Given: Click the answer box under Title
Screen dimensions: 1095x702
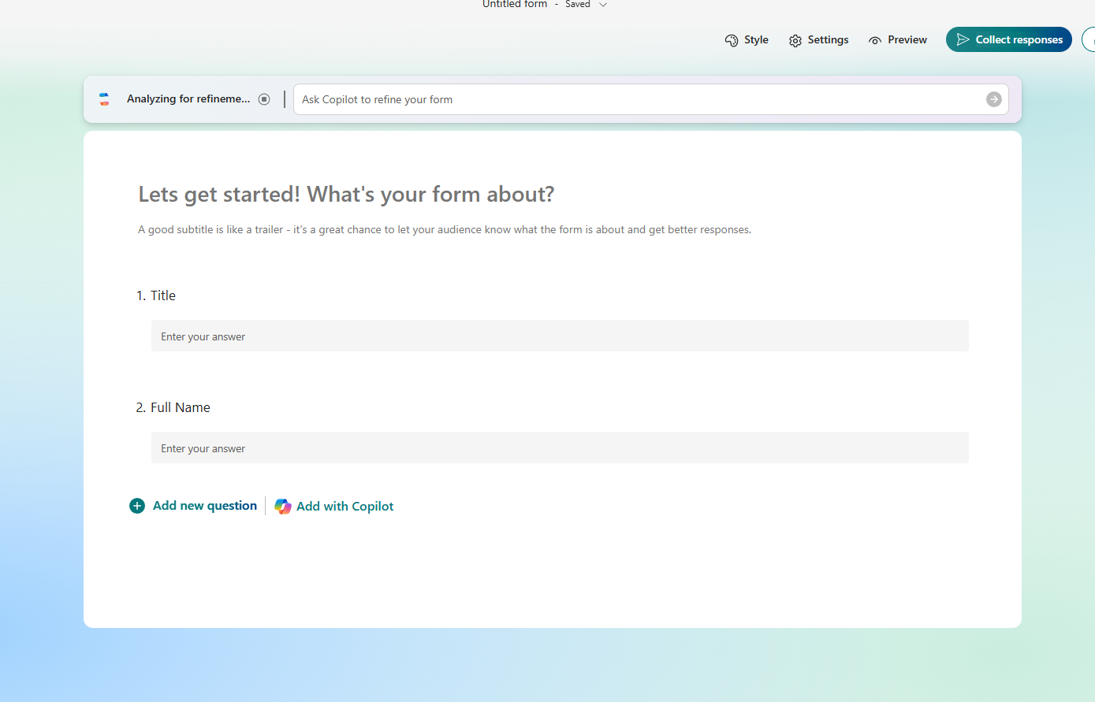Looking at the screenshot, I should click(x=560, y=336).
